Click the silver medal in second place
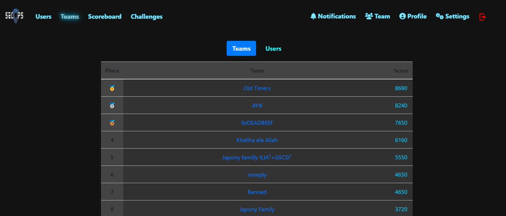Screen dimensions: 506x216 [x=112, y=106]
